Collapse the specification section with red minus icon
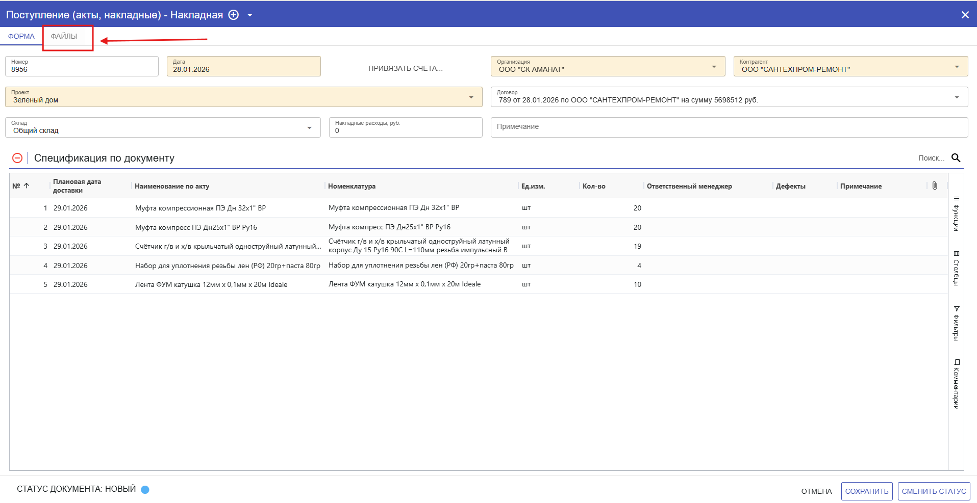This screenshot has height=503, width=977. pyautogui.click(x=17, y=158)
